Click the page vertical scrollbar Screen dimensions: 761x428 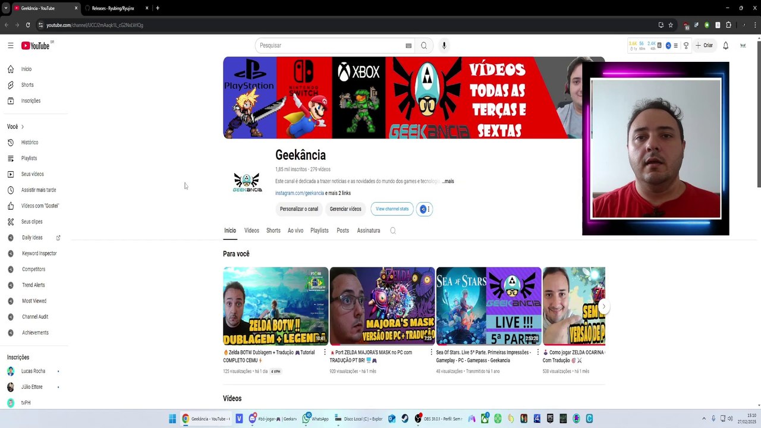click(x=758, y=113)
